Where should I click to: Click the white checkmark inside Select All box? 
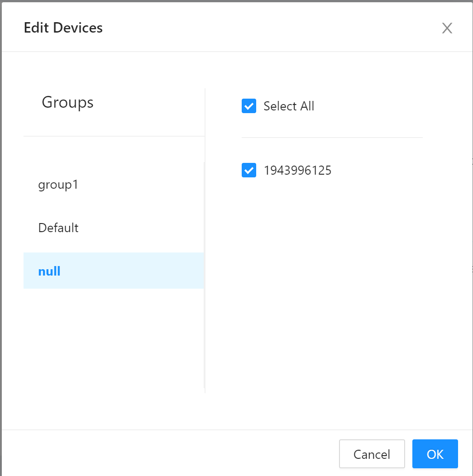pyautogui.click(x=249, y=106)
